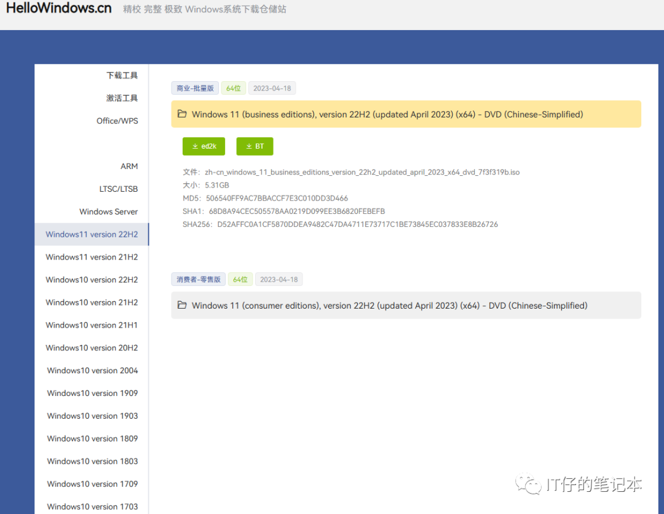Select Windows Server in the sidebar
Screen dimensions: 664x514
pyautogui.click(x=108, y=212)
